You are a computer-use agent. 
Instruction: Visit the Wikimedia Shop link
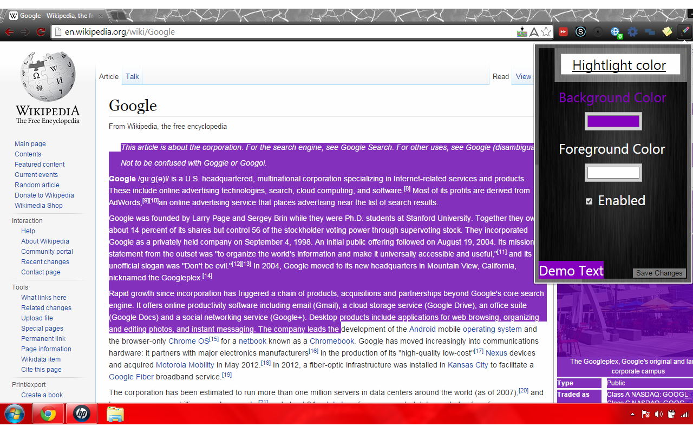pyautogui.click(x=38, y=206)
